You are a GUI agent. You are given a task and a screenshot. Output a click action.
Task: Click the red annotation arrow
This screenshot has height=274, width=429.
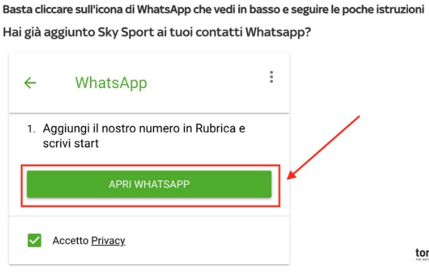click(323, 148)
